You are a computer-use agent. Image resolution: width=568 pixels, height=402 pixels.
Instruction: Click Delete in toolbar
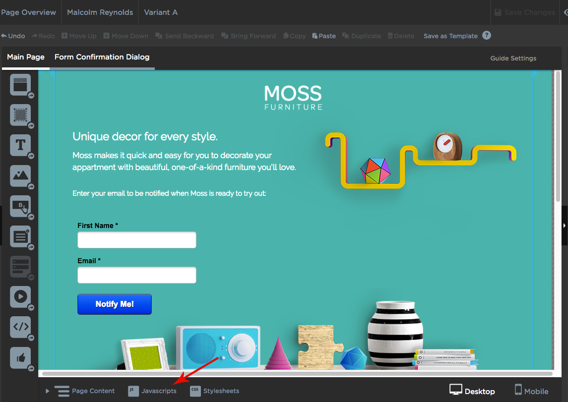(401, 36)
